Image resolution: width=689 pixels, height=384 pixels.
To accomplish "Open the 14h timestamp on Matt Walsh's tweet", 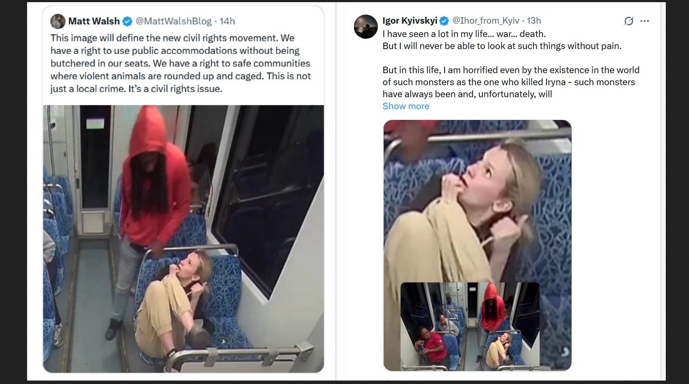I will point(227,21).
